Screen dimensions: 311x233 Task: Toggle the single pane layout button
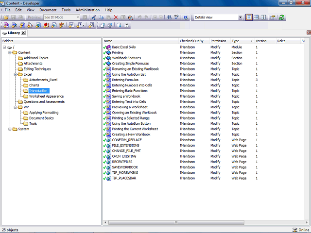coord(249,17)
